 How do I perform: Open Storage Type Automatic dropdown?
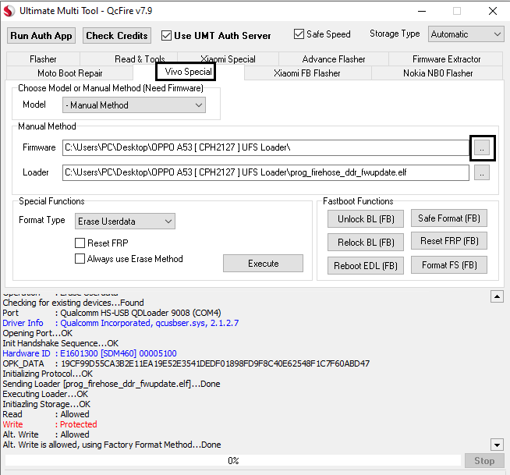(466, 34)
